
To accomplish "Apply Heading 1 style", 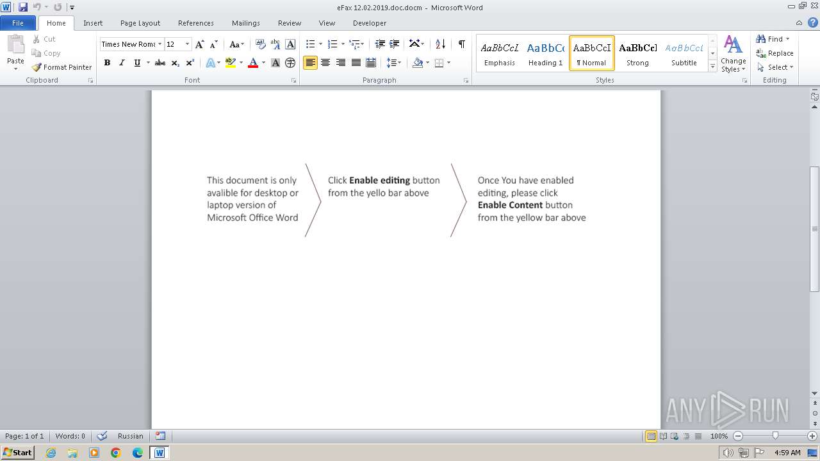I will click(x=546, y=53).
